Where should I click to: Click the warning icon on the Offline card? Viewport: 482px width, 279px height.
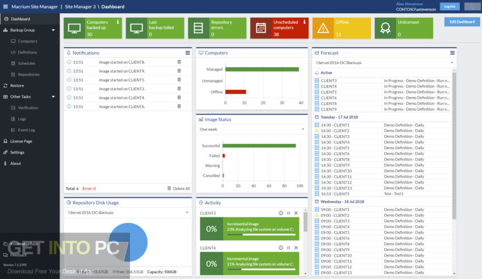(x=323, y=29)
